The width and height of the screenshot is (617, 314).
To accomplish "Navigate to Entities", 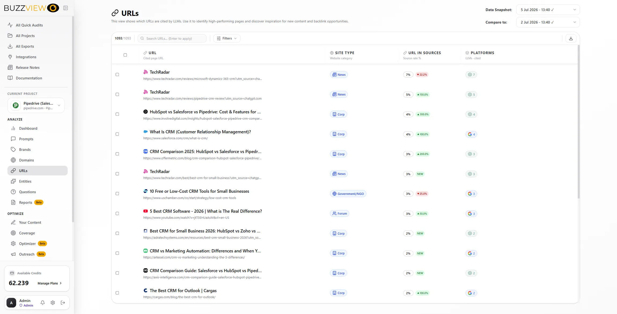I will (x=38, y=181).
